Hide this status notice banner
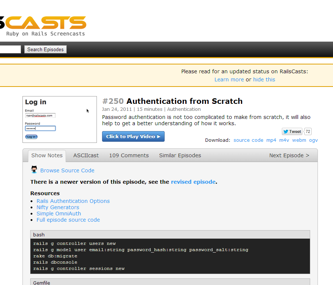This screenshot has width=333, height=285. click(x=264, y=80)
